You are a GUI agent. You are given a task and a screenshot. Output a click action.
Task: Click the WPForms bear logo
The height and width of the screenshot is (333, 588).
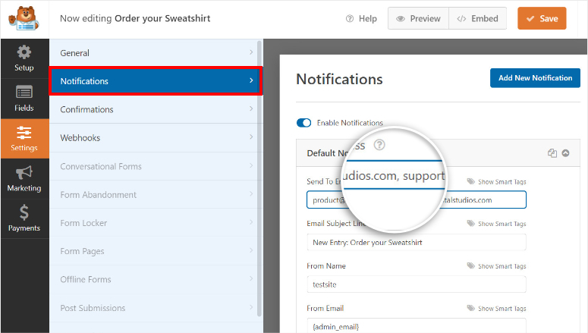click(25, 19)
